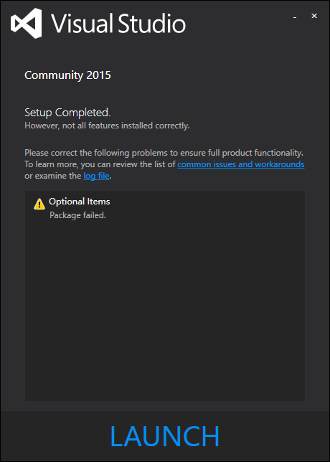This screenshot has width=330, height=462.
Task: Click the Community 2015 heading
Action: pyautogui.click(x=67, y=75)
